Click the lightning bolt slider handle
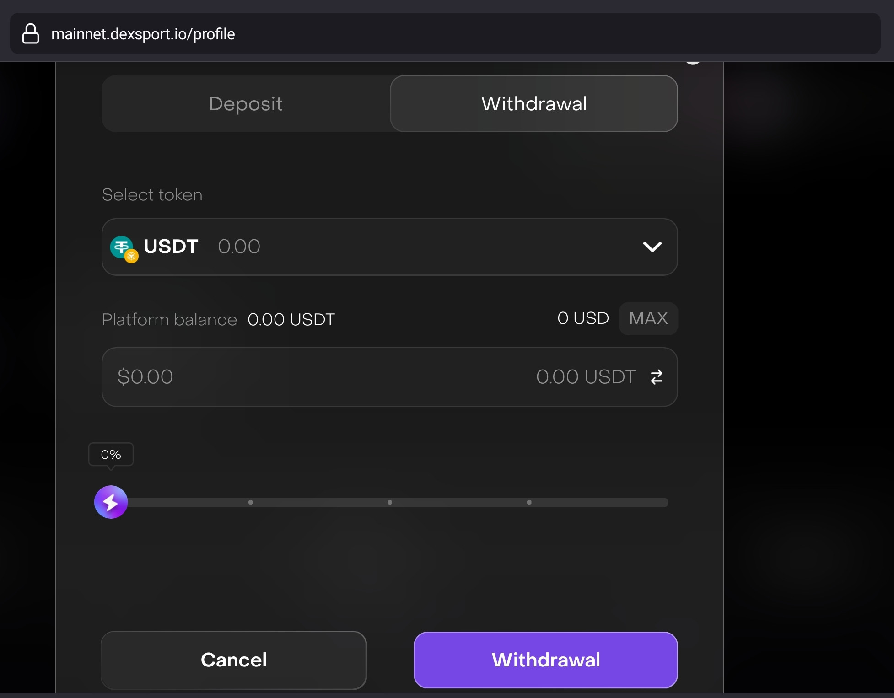Viewport: 894px width, 698px height. (x=111, y=502)
